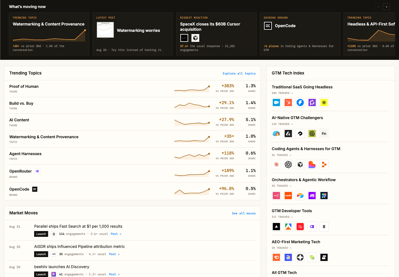This screenshot has width=399, height=277.
Task: Open the yellow asterisk logo icon
Action: [x=324, y=102]
